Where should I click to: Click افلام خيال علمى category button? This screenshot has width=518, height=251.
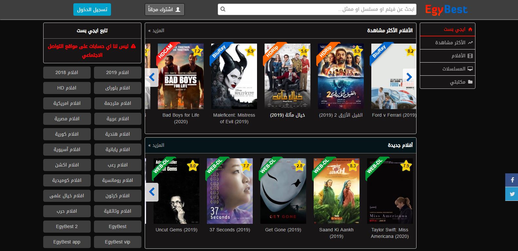pos(67,196)
